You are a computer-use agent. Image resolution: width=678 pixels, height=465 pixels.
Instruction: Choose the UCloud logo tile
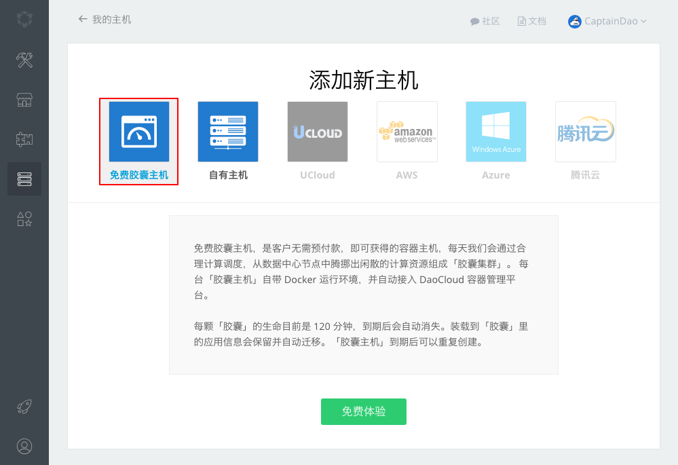[318, 132]
